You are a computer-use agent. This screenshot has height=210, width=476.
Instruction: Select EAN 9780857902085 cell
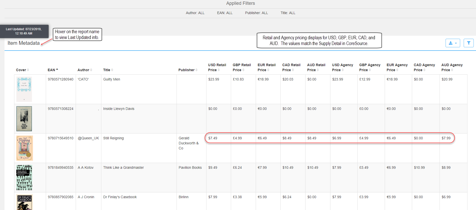[x=61, y=197]
